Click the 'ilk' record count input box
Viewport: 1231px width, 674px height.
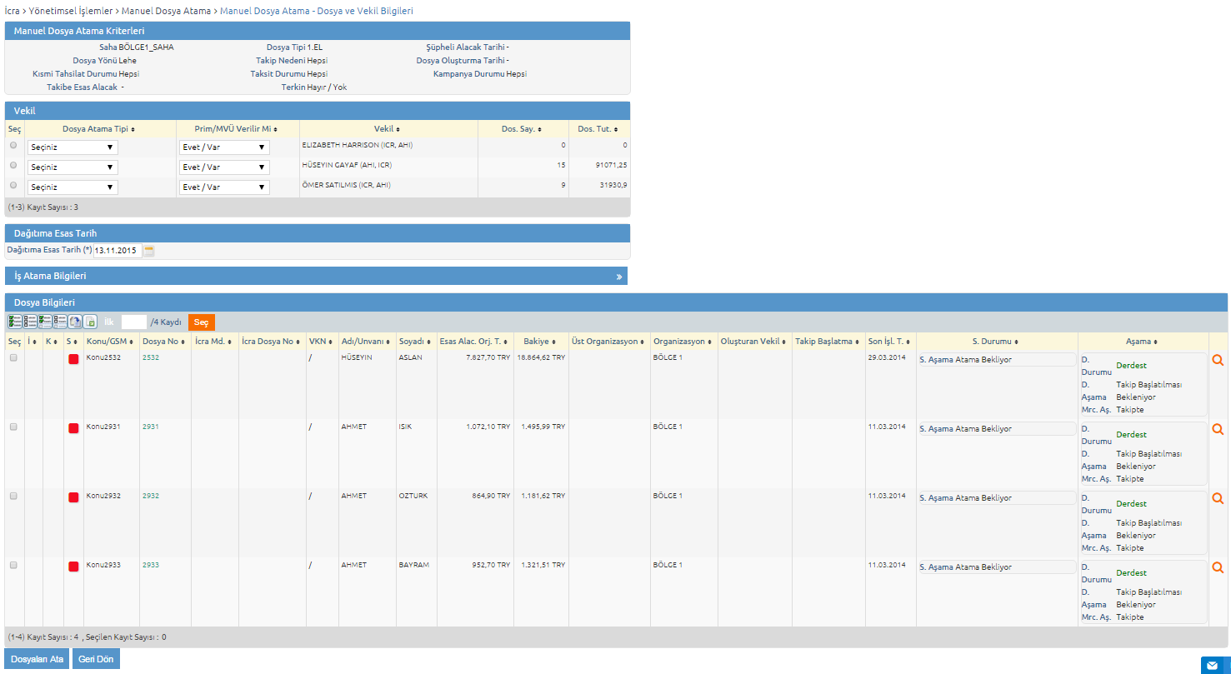tap(134, 322)
